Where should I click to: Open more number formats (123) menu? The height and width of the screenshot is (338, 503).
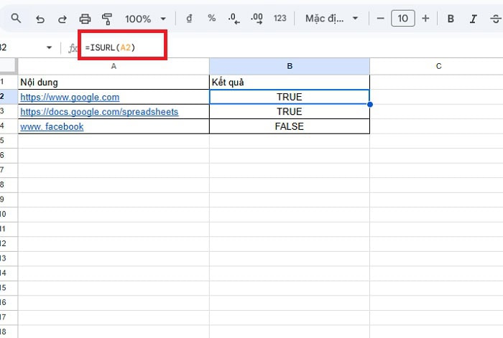[280, 18]
